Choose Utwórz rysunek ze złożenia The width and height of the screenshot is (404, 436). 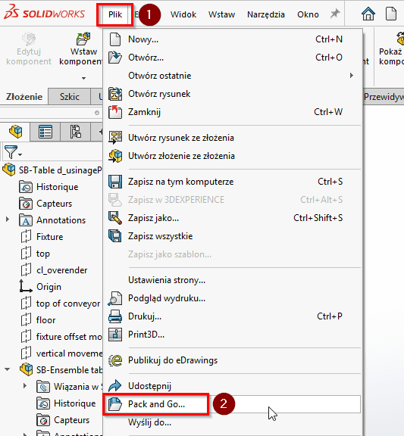[x=233, y=137]
